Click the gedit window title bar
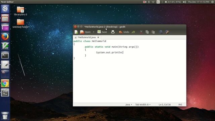215x121 pixels. pyautogui.click(x=129, y=27)
